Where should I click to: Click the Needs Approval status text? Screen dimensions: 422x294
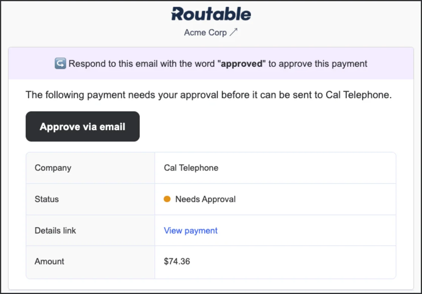205,199
